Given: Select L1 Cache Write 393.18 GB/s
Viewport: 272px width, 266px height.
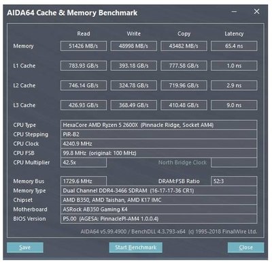Looking at the screenshot, I should pyautogui.click(x=133, y=65).
